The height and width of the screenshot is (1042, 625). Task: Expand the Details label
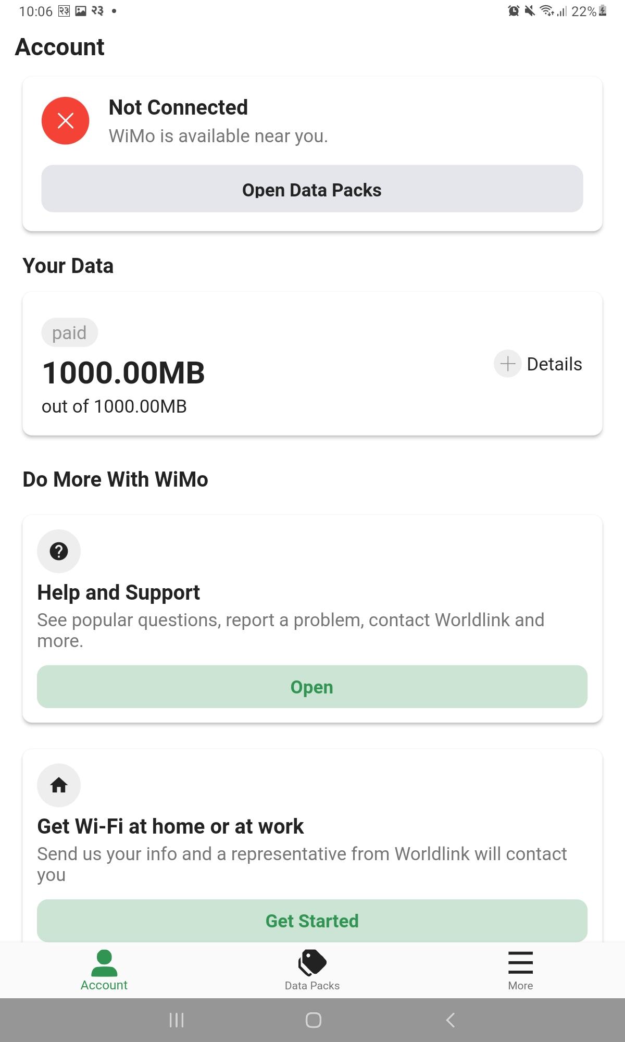[x=554, y=364]
